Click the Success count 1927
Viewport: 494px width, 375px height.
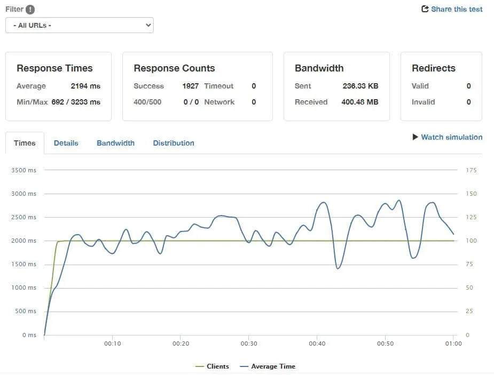click(190, 86)
